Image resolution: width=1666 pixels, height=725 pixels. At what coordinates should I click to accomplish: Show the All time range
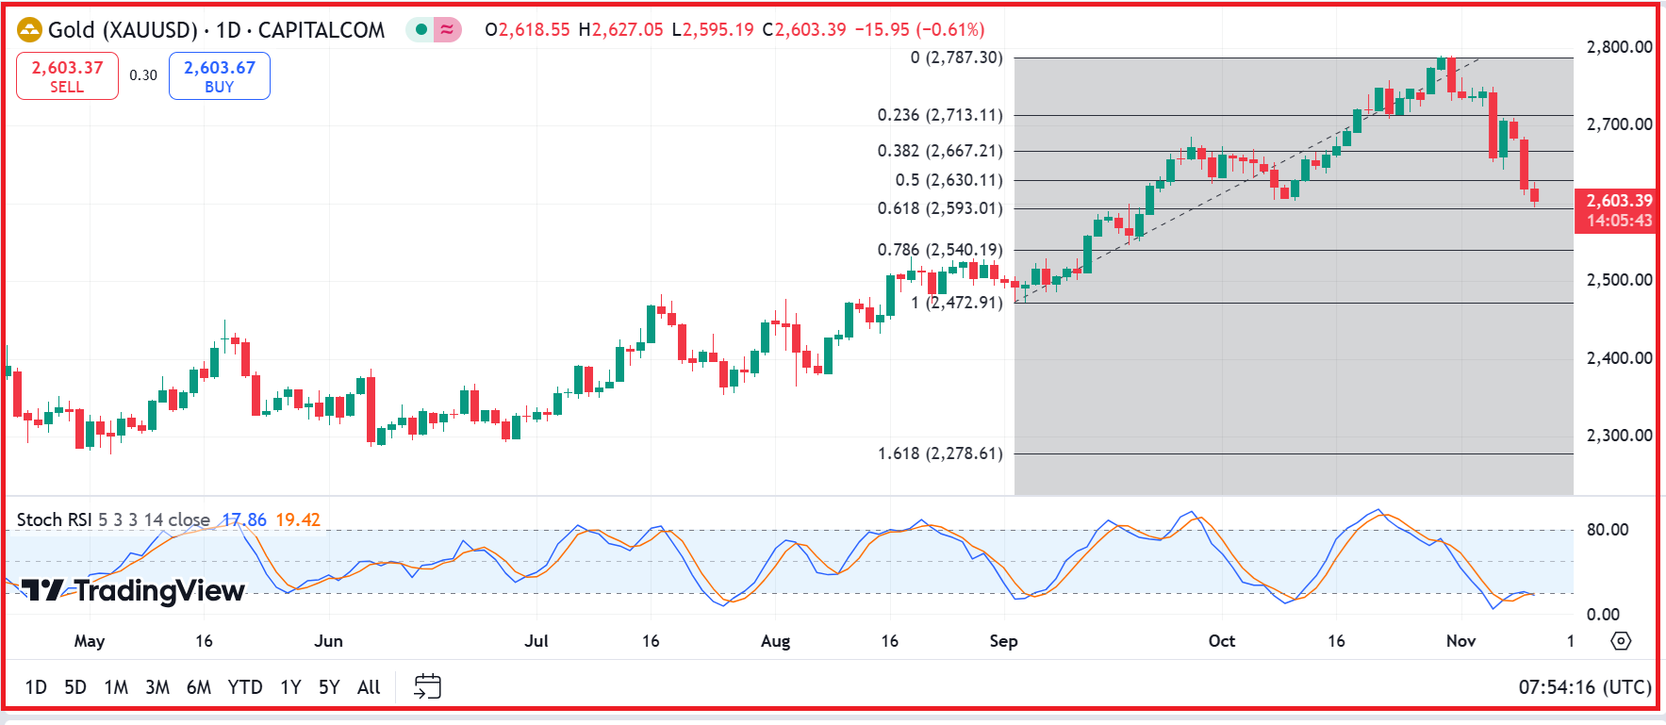tap(369, 687)
